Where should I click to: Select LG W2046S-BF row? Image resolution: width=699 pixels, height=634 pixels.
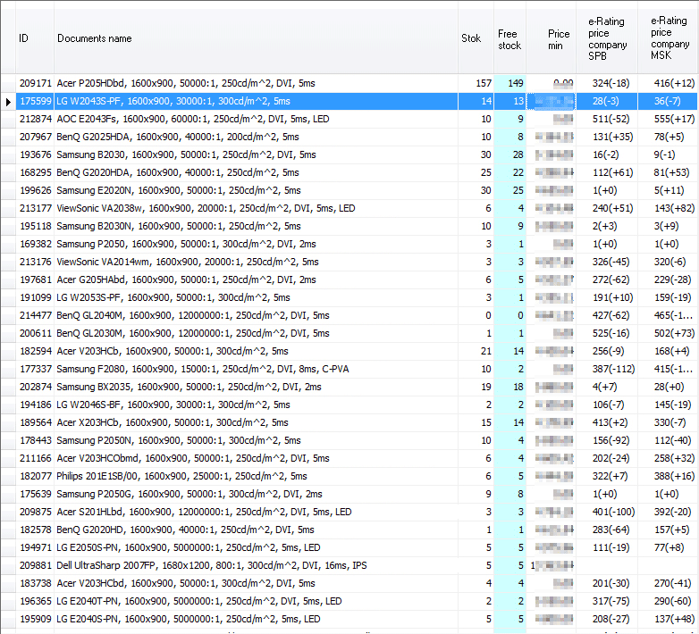click(x=256, y=405)
